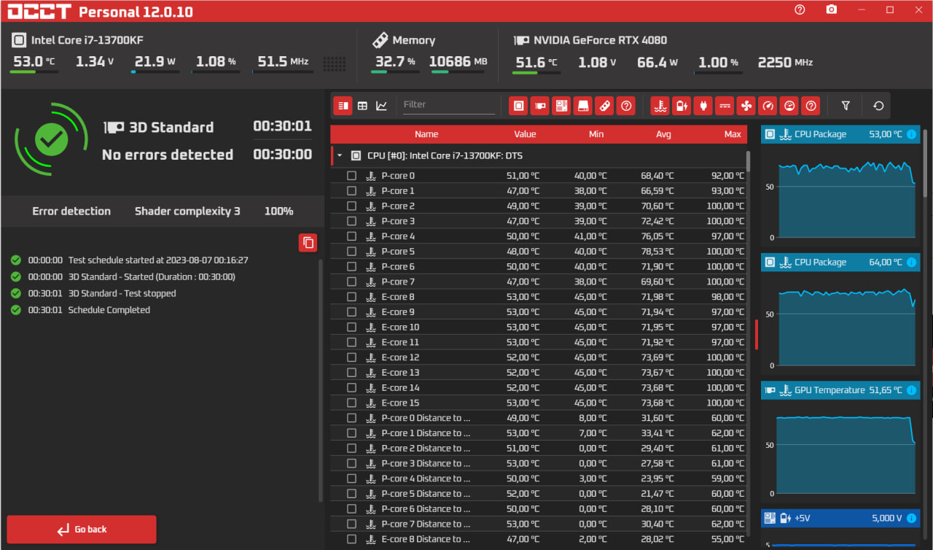This screenshot has height=550, width=933.
Task: Take screenshot with camera icon
Action: 832,9
